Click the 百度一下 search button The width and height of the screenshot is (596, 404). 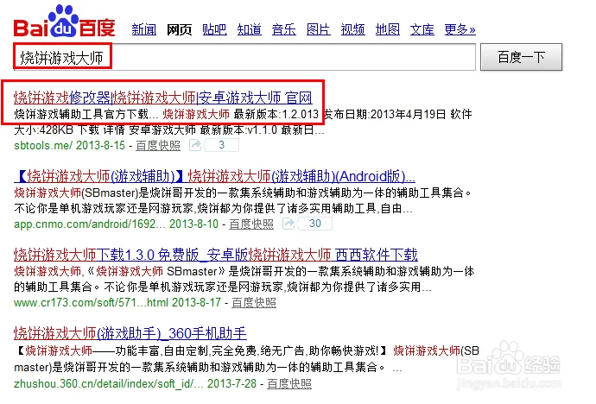pyautogui.click(x=521, y=57)
